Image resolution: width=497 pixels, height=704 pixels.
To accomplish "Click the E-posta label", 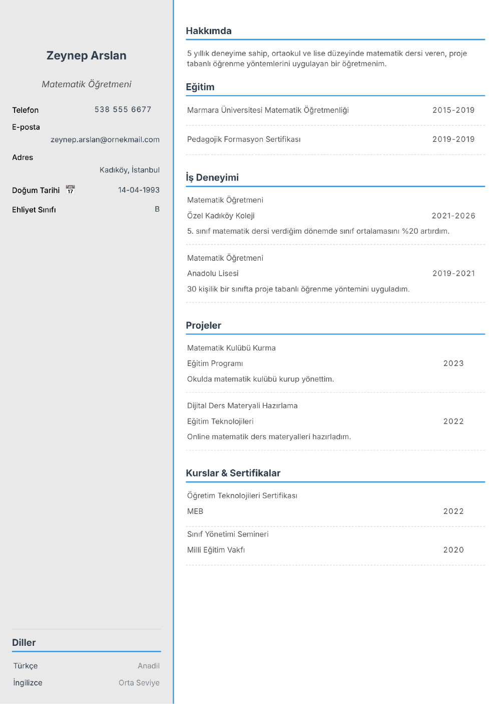I will 26,127.
